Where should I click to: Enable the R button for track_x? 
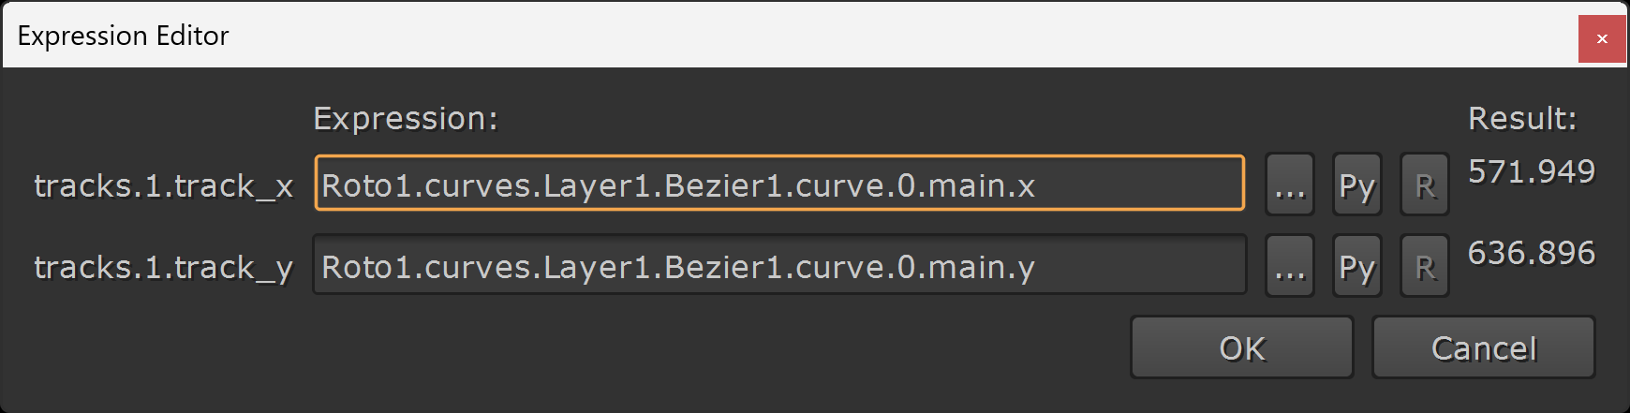tap(1425, 184)
